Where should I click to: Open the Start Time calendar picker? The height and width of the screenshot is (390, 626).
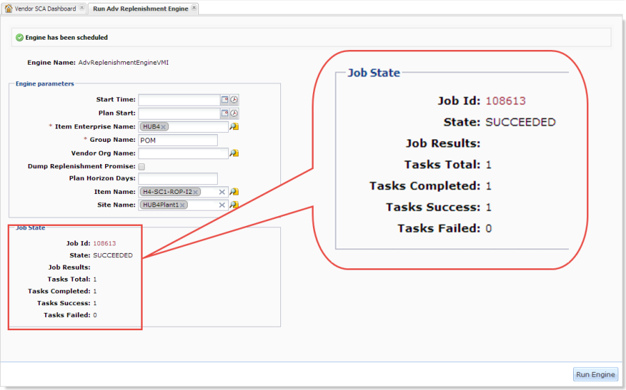coord(225,100)
